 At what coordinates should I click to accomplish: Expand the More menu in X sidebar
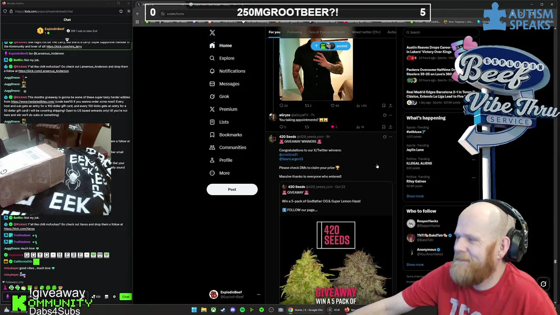220,173
